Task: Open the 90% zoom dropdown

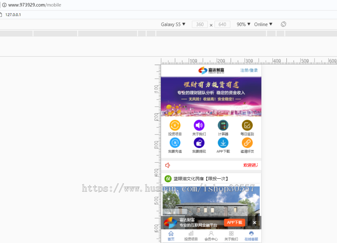Action: point(243,24)
